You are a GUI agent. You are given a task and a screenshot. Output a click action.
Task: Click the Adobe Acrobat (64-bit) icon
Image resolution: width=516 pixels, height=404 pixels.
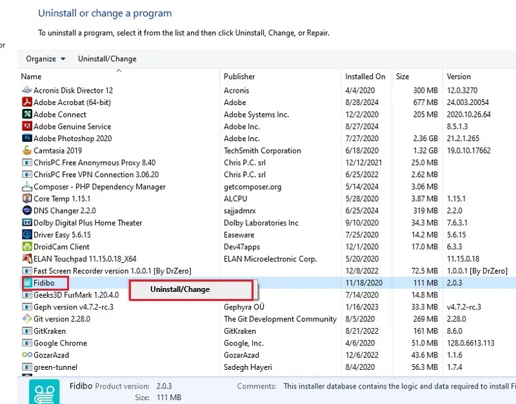pyautogui.click(x=27, y=102)
